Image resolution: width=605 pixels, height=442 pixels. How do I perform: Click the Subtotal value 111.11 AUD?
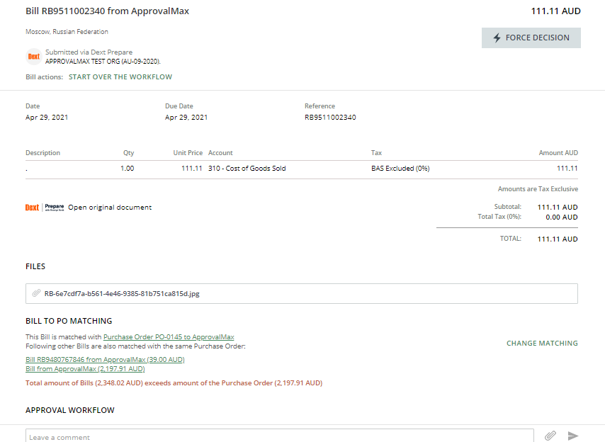pos(558,207)
